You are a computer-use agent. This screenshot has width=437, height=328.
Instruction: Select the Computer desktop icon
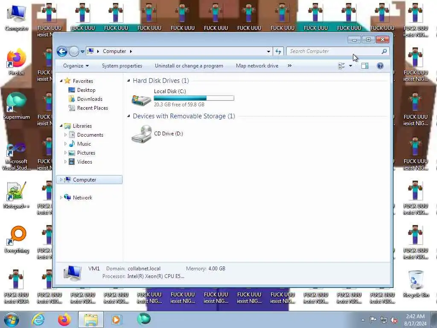click(x=17, y=18)
